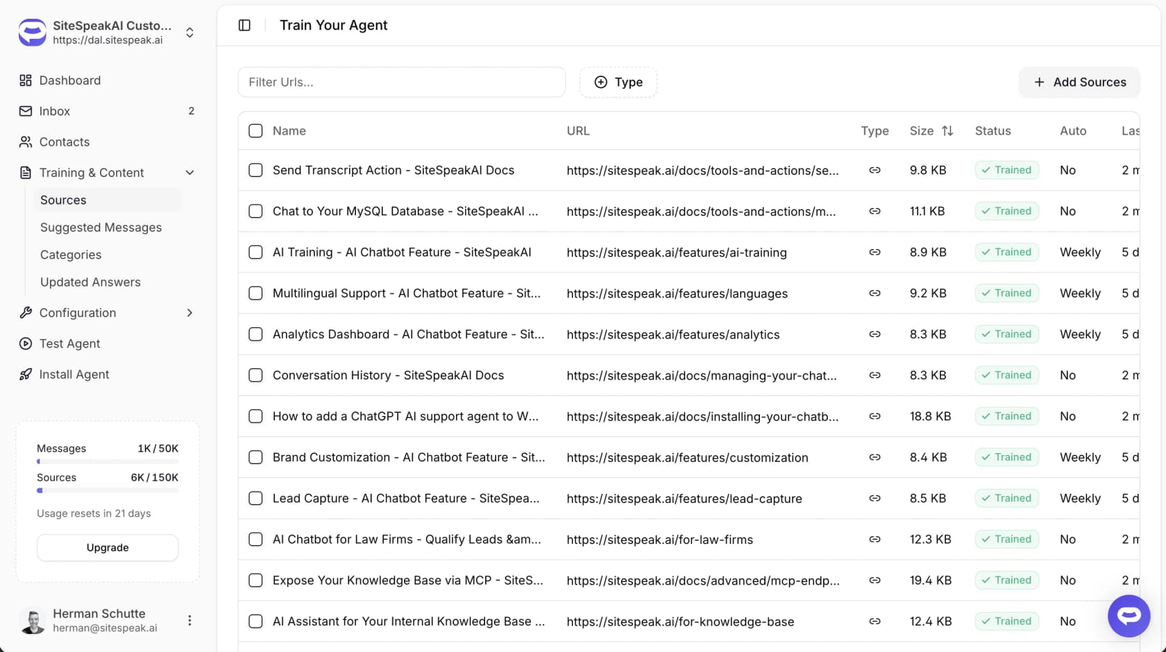Click link icon for Lead Capture row
1166x652 pixels.
coord(874,498)
